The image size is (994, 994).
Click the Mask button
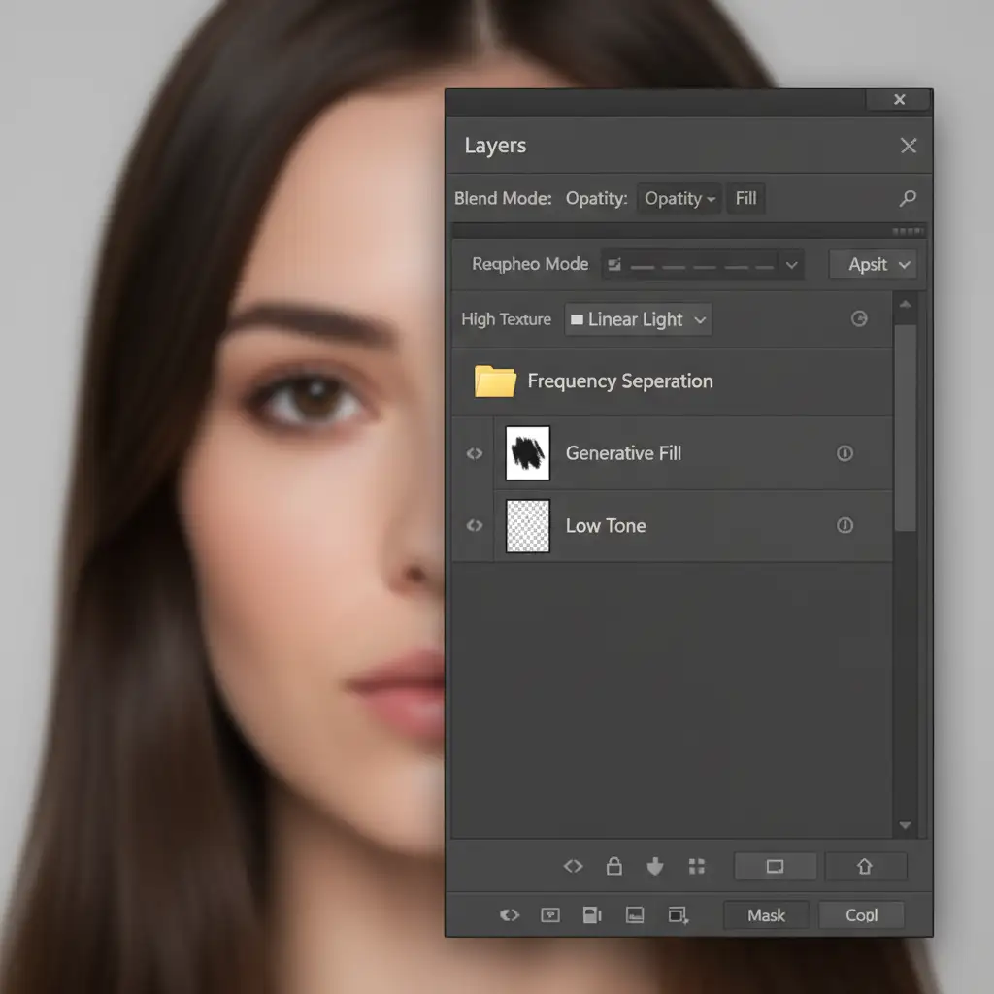(766, 915)
